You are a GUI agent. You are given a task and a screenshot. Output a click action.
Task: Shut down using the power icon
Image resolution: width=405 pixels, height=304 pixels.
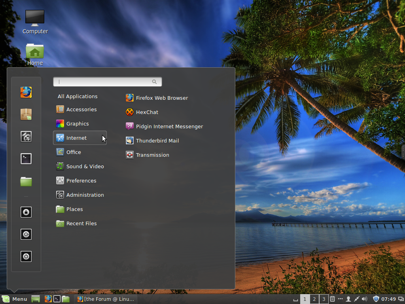pos(26,256)
